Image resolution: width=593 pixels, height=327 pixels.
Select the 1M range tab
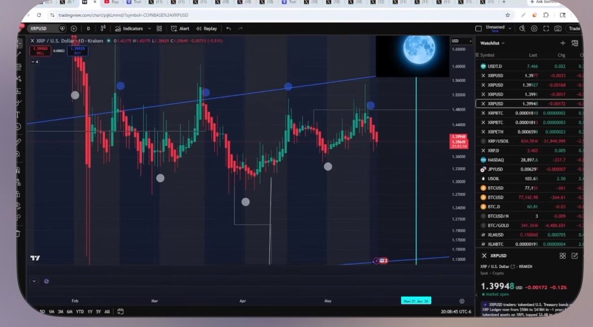pyautogui.click(x=51, y=312)
